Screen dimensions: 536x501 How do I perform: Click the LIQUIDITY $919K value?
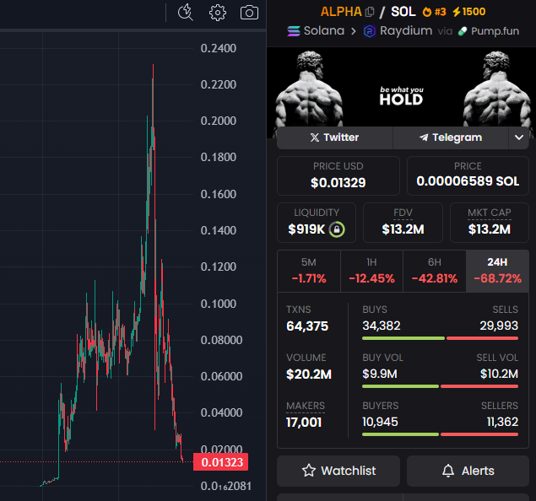306,229
